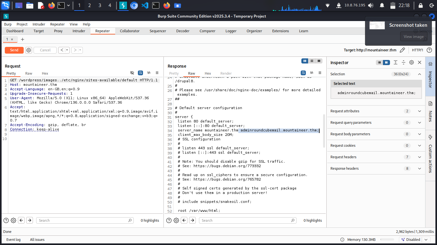Viewport: 437px width, 245px height.
Task: Collapse all sections in Inspector
Action: [403, 63]
